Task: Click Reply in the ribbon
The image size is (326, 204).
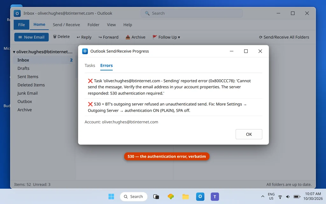Action: (84, 37)
